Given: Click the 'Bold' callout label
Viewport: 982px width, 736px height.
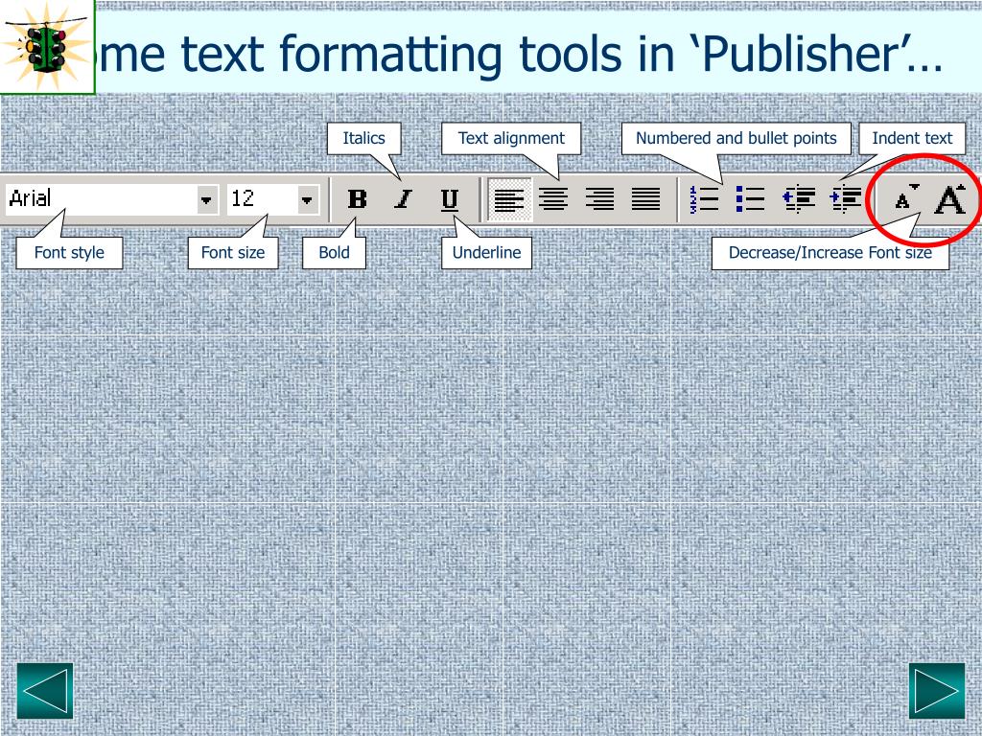Looking at the screenshot, I should coord(334,253).
